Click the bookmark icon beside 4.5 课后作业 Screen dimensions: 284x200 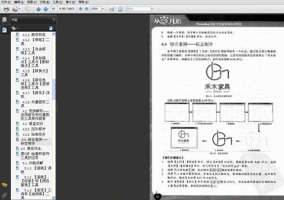18,148
